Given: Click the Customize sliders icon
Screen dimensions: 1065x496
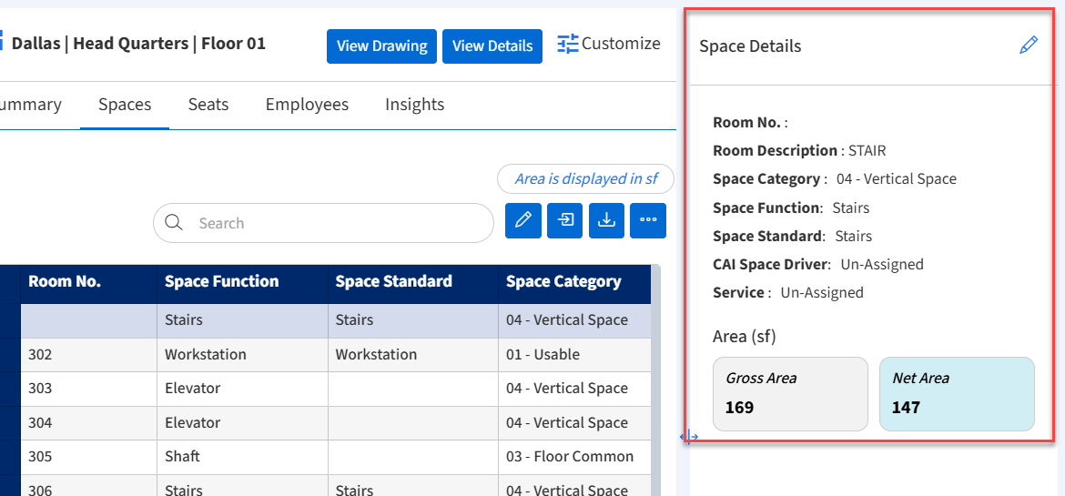Looking at the screenshot, I should pyautogui.click(x=568, y=44).
